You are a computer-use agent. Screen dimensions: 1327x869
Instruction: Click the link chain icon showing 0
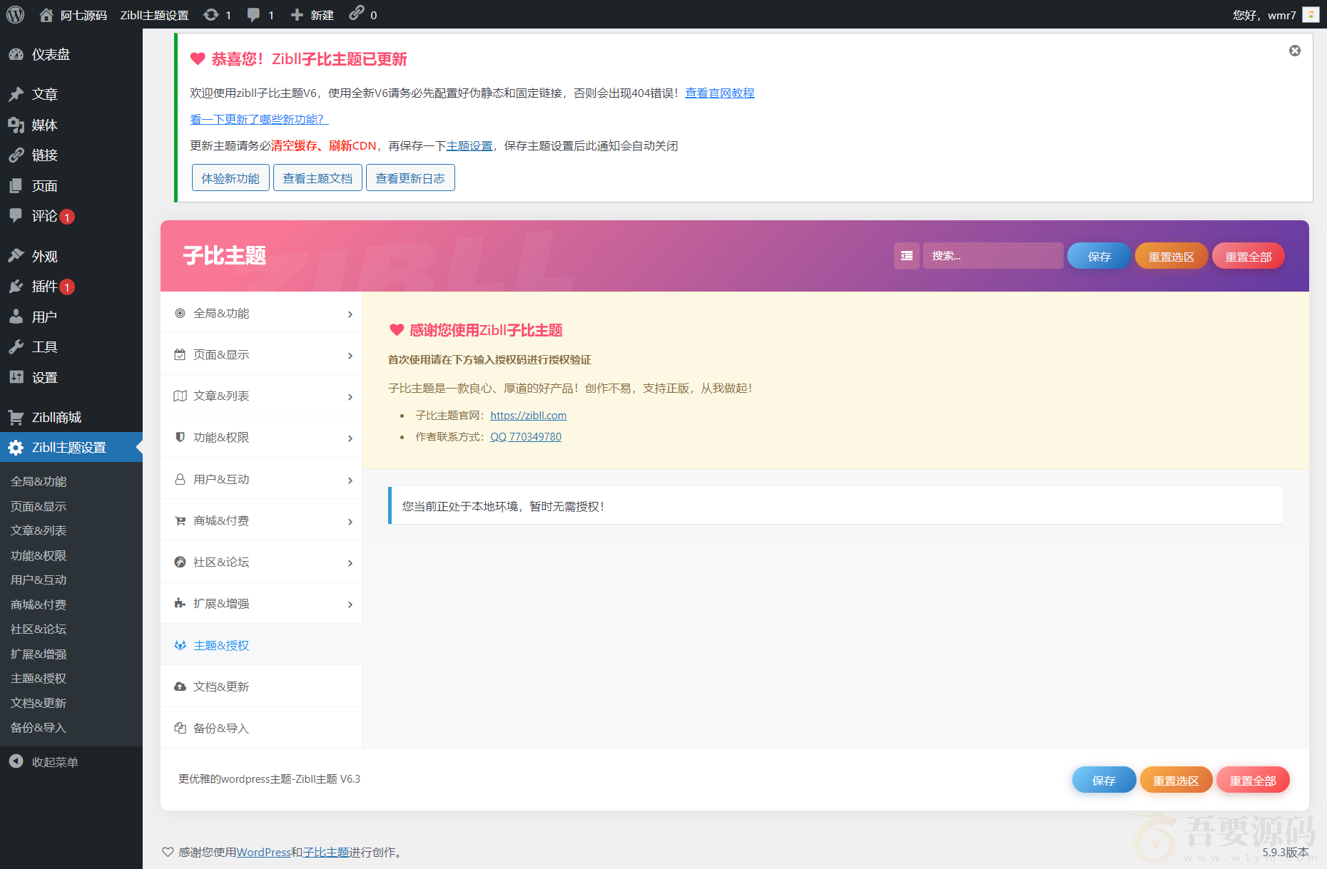(356, 14)
